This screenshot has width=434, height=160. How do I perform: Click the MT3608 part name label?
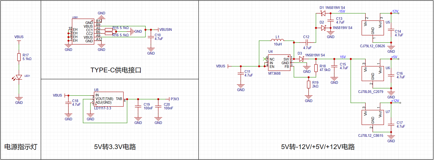(x=274, y=74)
